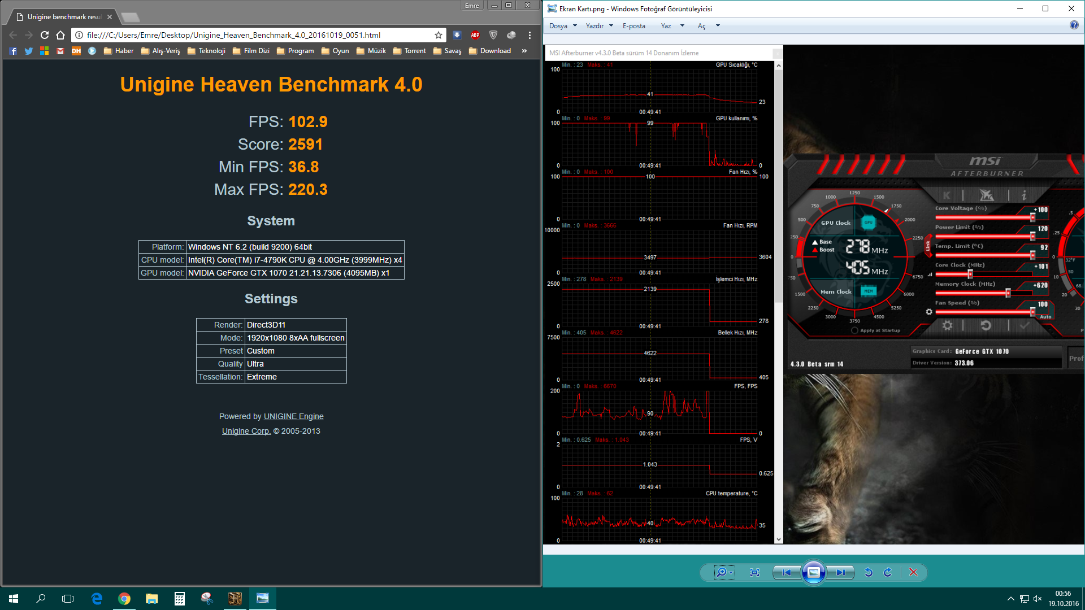1085x610 pixels.
Task: Open File Explorer from taskbar
Action: click(x=151, y=599)
